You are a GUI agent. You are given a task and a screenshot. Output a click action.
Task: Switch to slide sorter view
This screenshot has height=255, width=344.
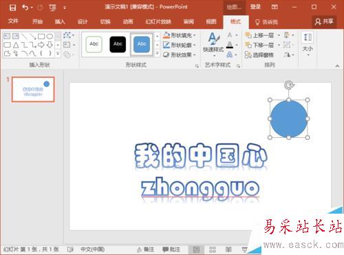click(x=213, y=249)
